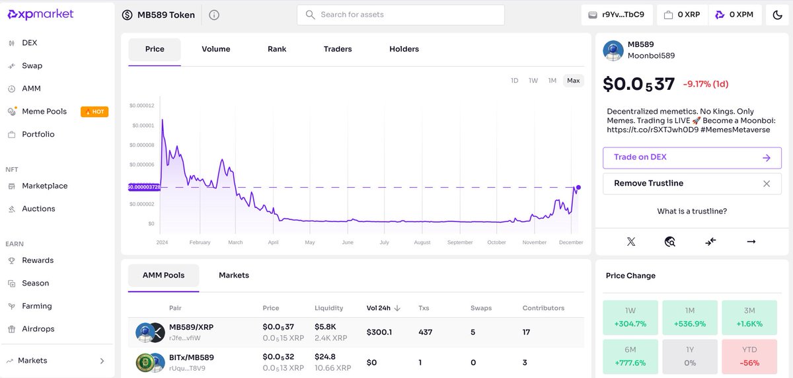Viewport: 793px width, 378px height.
Task: Click the HOT badge next to Meme Pools
Action: click(x=94, y=112)
